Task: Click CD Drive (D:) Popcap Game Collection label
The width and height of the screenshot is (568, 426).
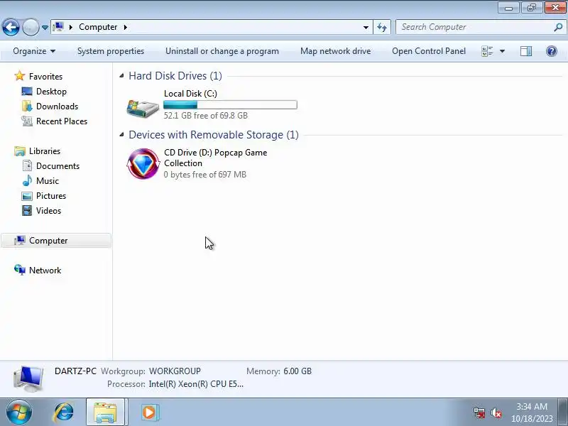Action: (x=216, y=158)
